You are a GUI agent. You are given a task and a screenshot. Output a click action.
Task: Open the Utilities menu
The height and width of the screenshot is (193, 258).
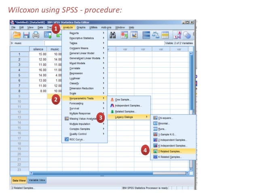point(93,27)
